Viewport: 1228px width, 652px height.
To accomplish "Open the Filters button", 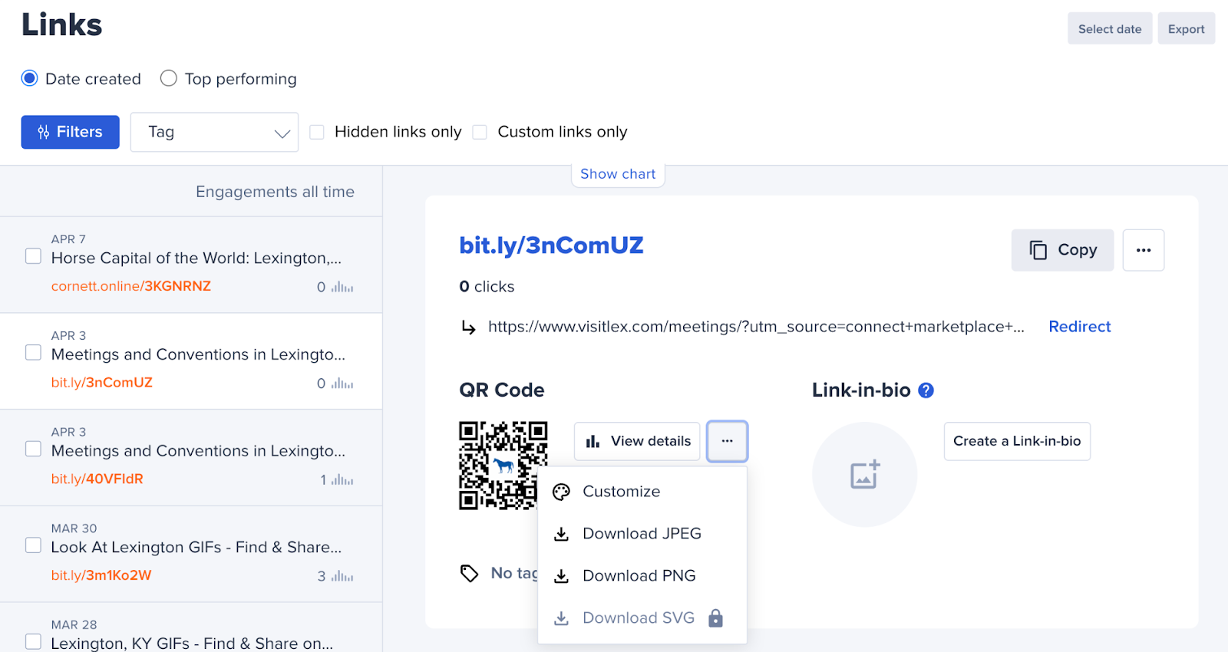I will (71, 132).
